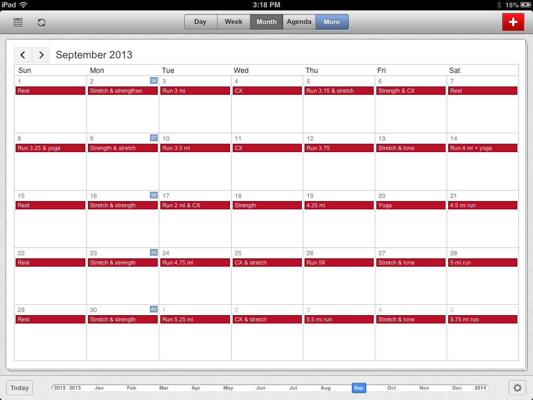Open the Yoga event on September 20
533x400 pixels.
coord(411,205)
